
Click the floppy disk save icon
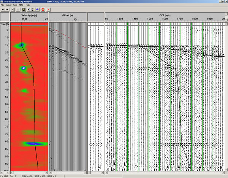coord(24,9)
